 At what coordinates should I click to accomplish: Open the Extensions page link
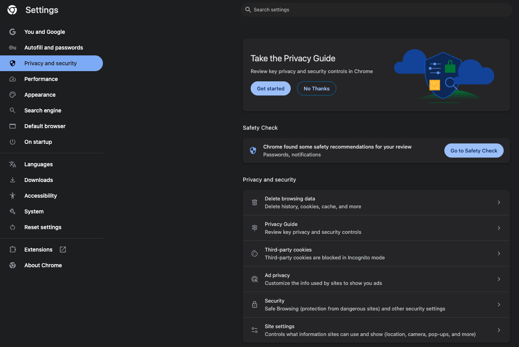click(x=51, y=250)
